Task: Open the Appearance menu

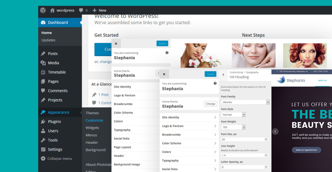Action: click(x=60, y=112)
